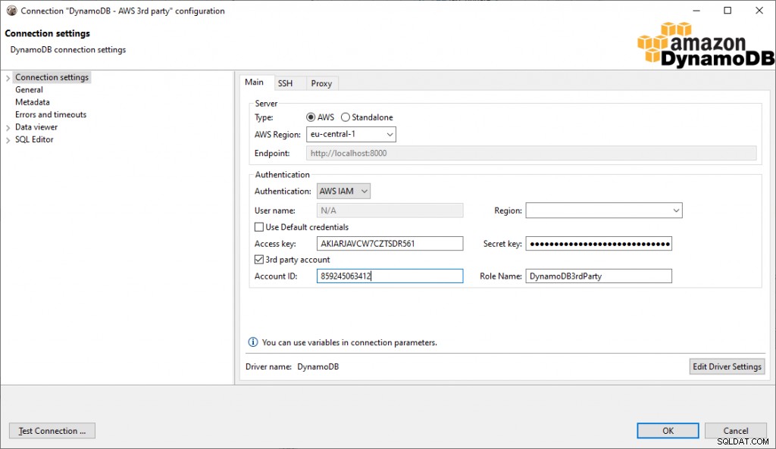
Task: Open the AWS Region dropdown
Action: [x=351, y=134]
